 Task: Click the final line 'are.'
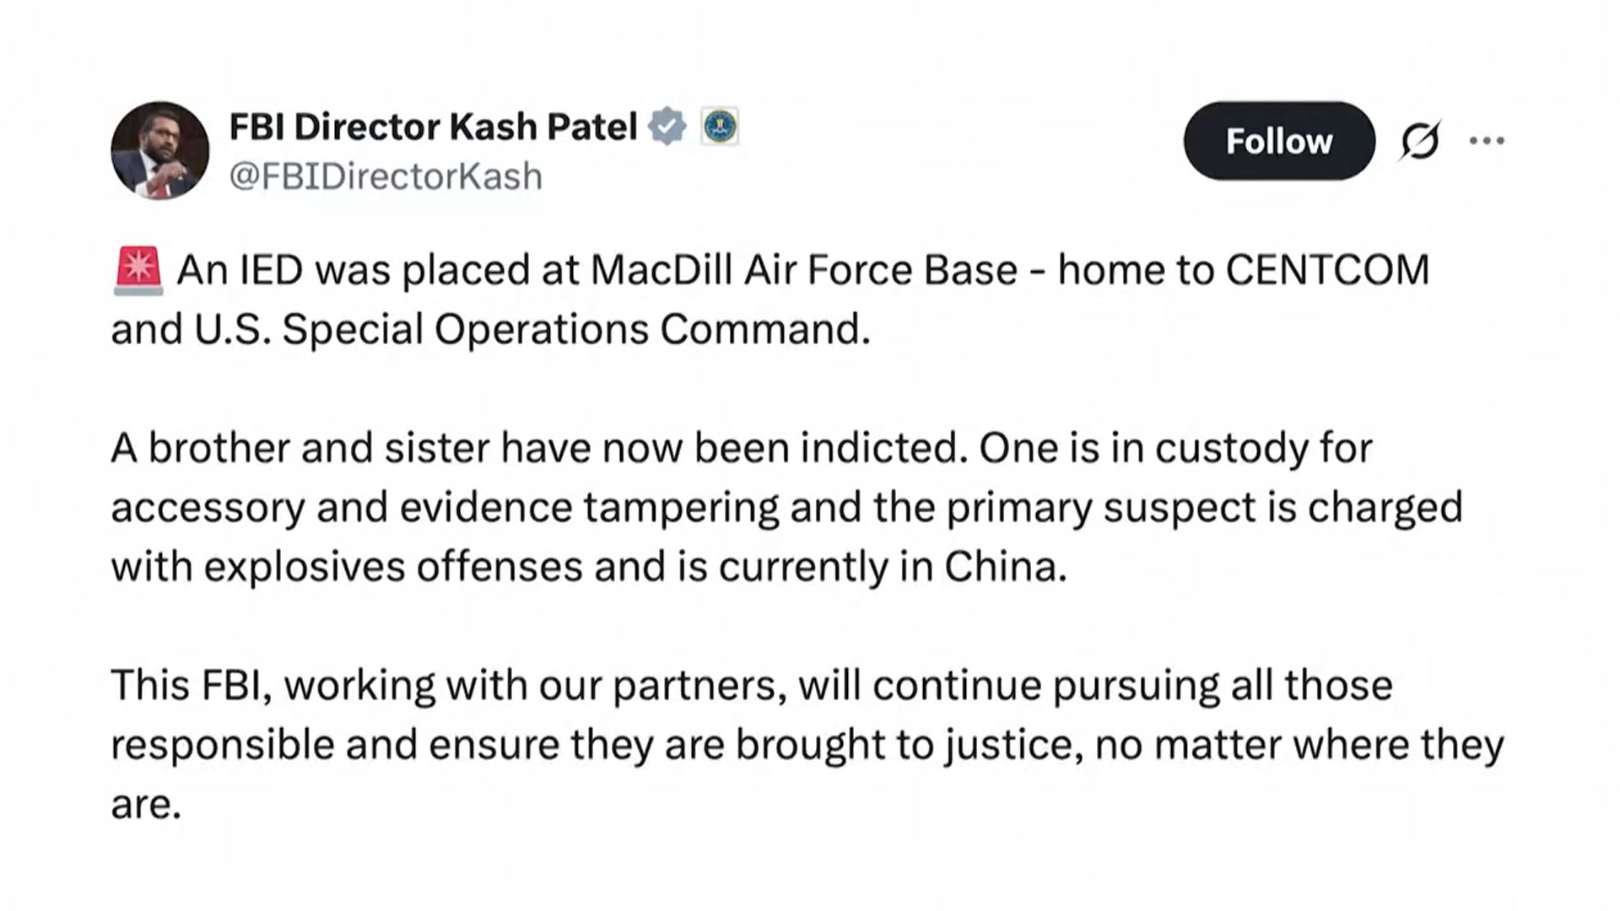click(x=146, y=805)
